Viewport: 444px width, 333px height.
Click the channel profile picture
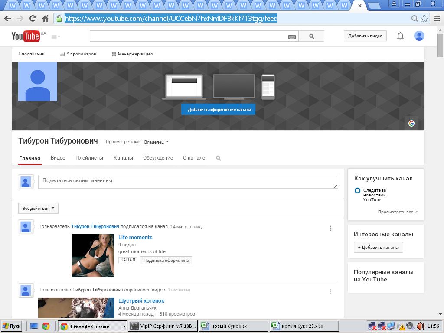click(38, 82)
